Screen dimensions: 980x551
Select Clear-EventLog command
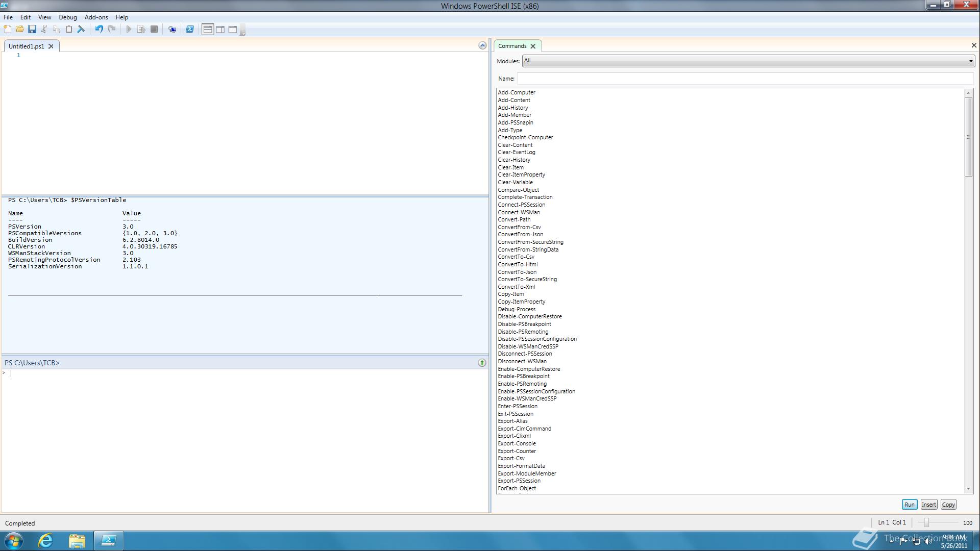click(x=517, y=152)
